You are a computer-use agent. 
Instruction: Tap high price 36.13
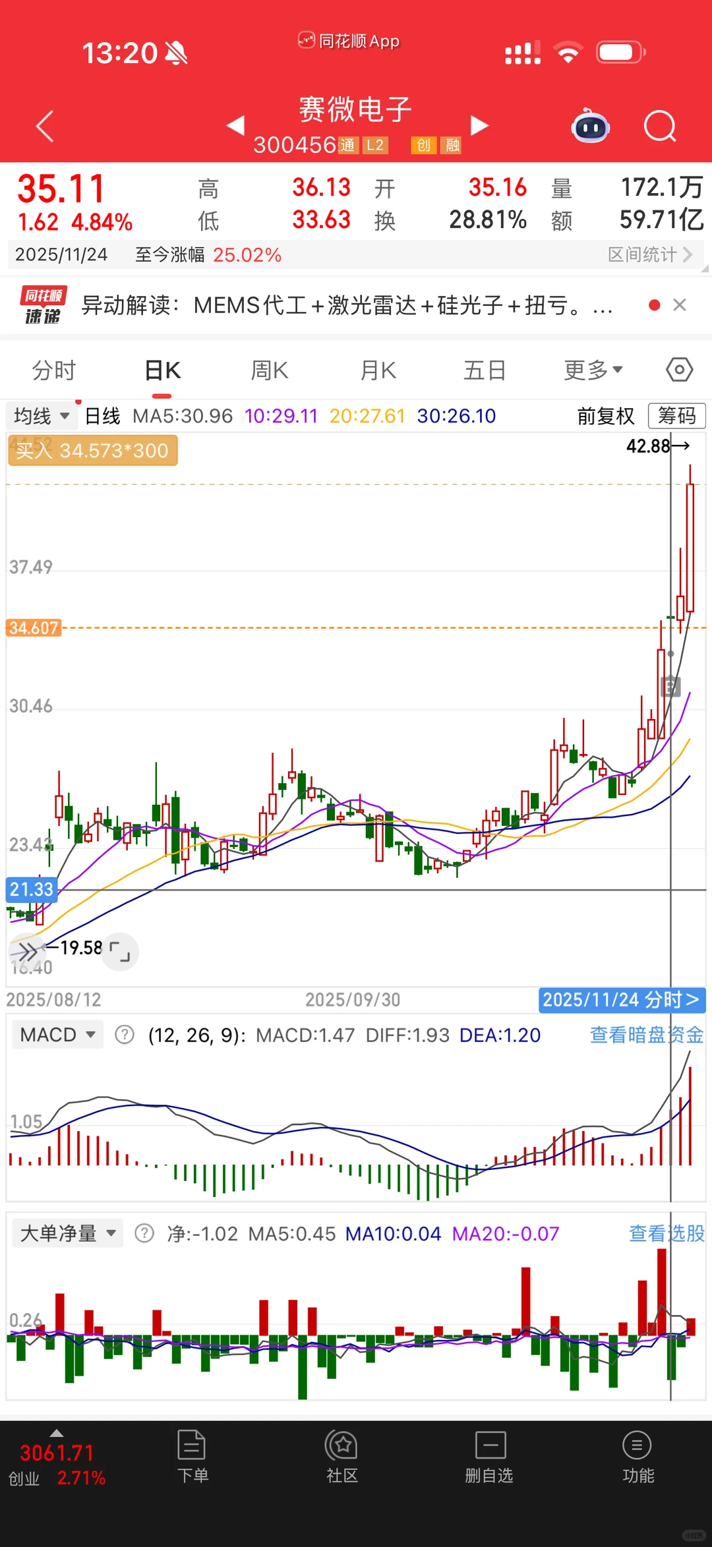[x=322, y=187]
